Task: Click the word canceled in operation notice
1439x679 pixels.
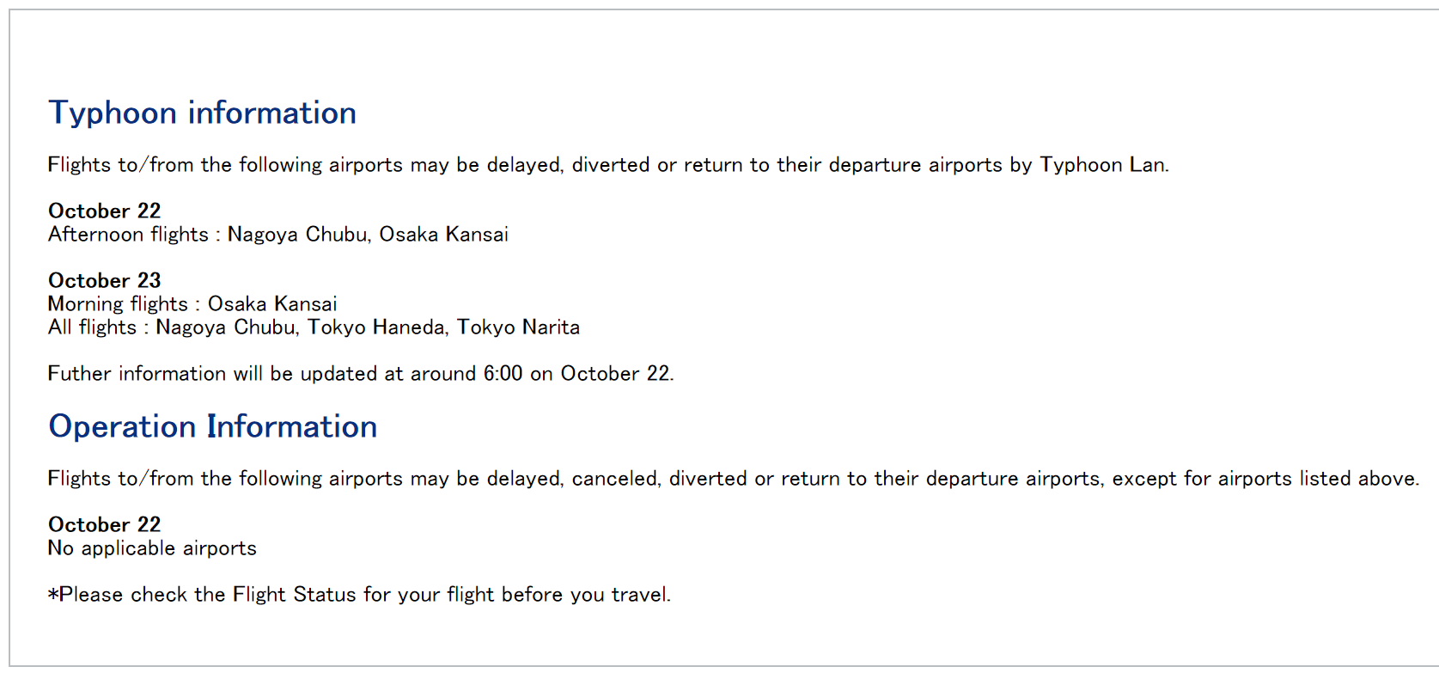Action: [615, 479]
